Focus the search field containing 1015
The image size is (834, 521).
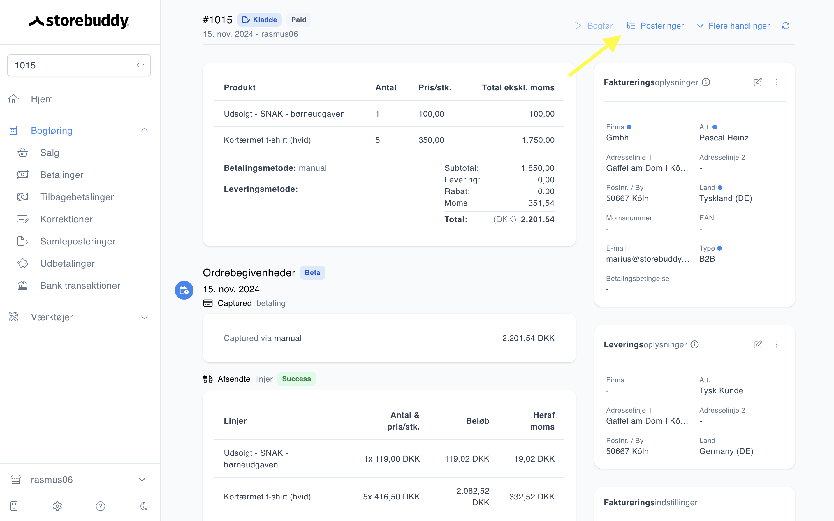[x=79, y=65]
